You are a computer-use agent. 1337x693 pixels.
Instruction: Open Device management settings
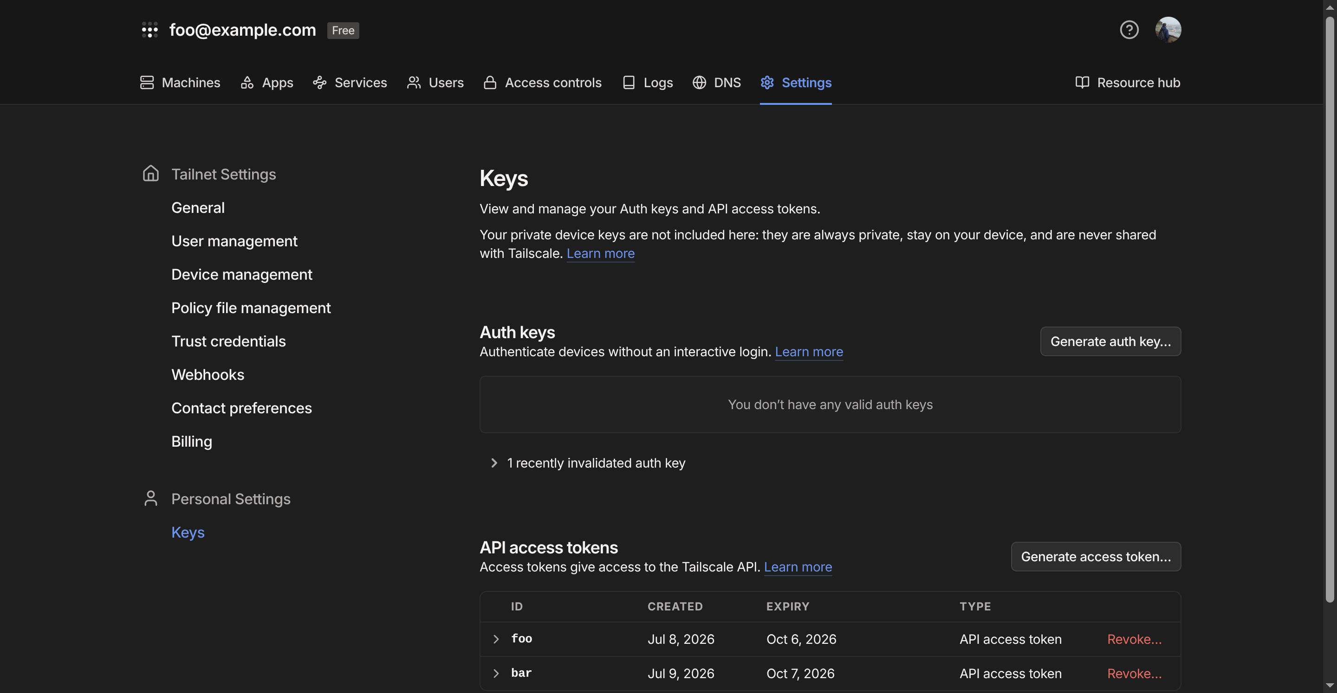(242, 275)
